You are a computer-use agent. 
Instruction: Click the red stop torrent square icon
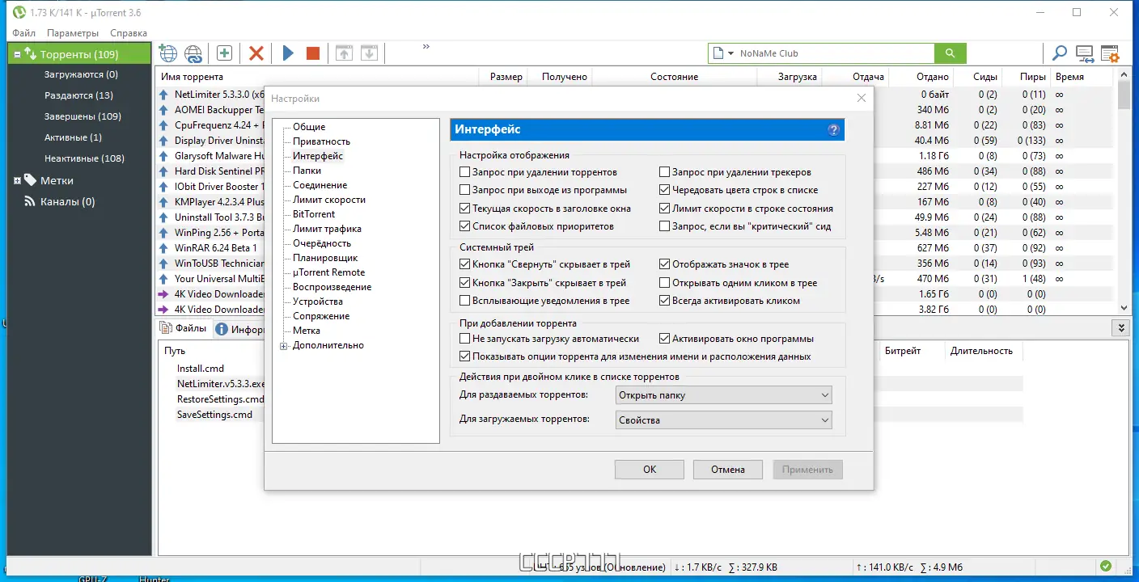pos(313,53)
